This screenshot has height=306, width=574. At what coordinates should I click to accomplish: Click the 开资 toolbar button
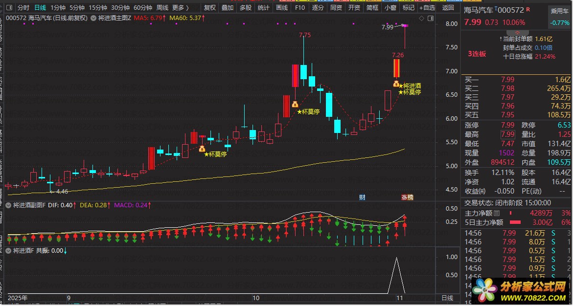(x=354, y=8)
